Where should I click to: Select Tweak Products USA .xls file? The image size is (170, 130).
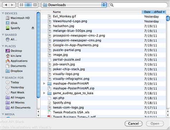pyautogui.click(x=103, y=112)
